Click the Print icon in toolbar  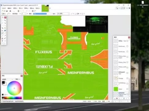tap(10, 11)
